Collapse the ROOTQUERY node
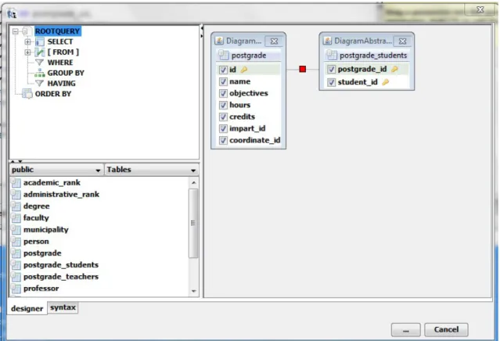Screen dimensions: 500x341 coord(15,31)
